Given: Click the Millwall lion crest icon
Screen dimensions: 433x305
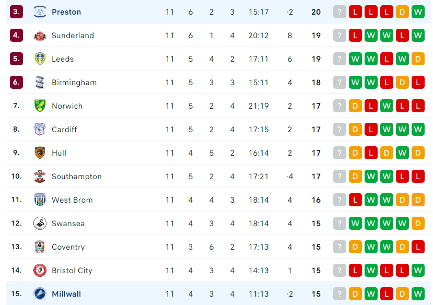Looking at the screenshot, I should (40, 294).
